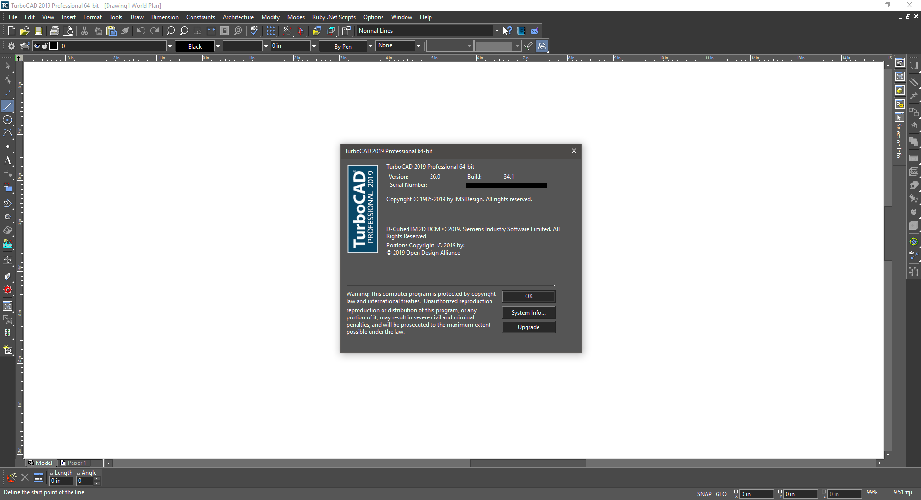Open the Ruby .Net Scripts menu
This screenshot has height=500, width=921.
pyautogui.click(x=334, y=17)
